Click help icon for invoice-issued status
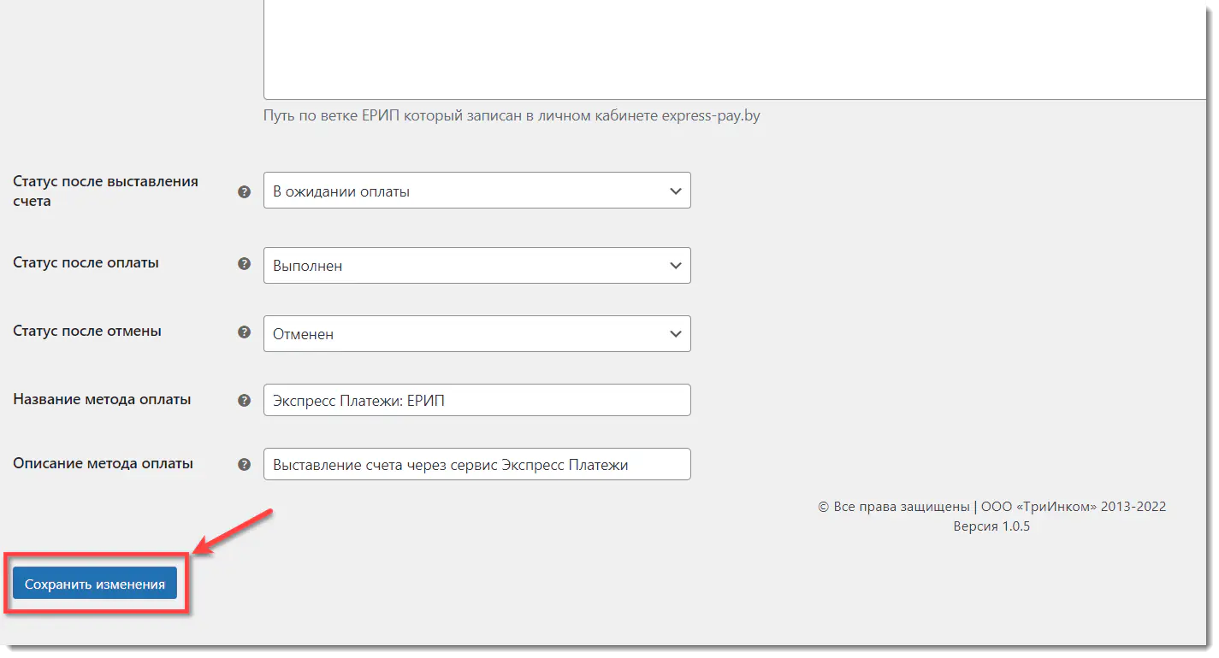 [244, 191]
